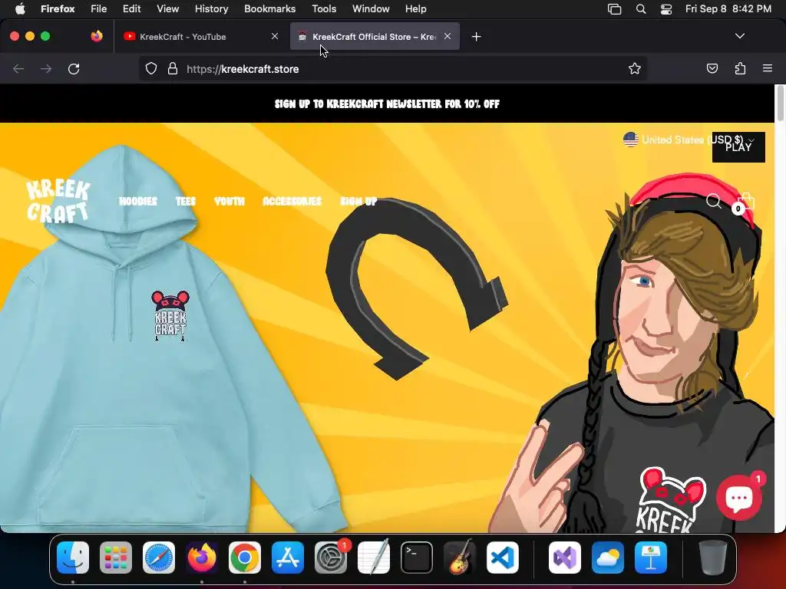Open the Bookmarks menu

(269, 9)
